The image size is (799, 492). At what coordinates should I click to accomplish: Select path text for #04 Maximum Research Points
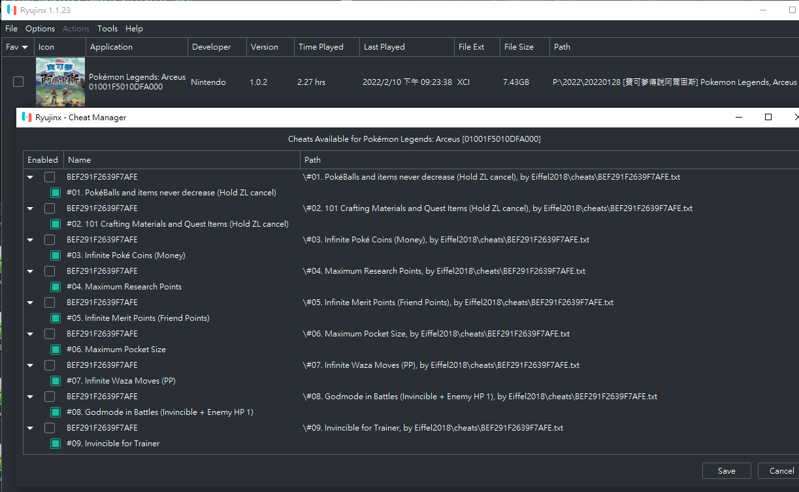click(x=444, y=271)
